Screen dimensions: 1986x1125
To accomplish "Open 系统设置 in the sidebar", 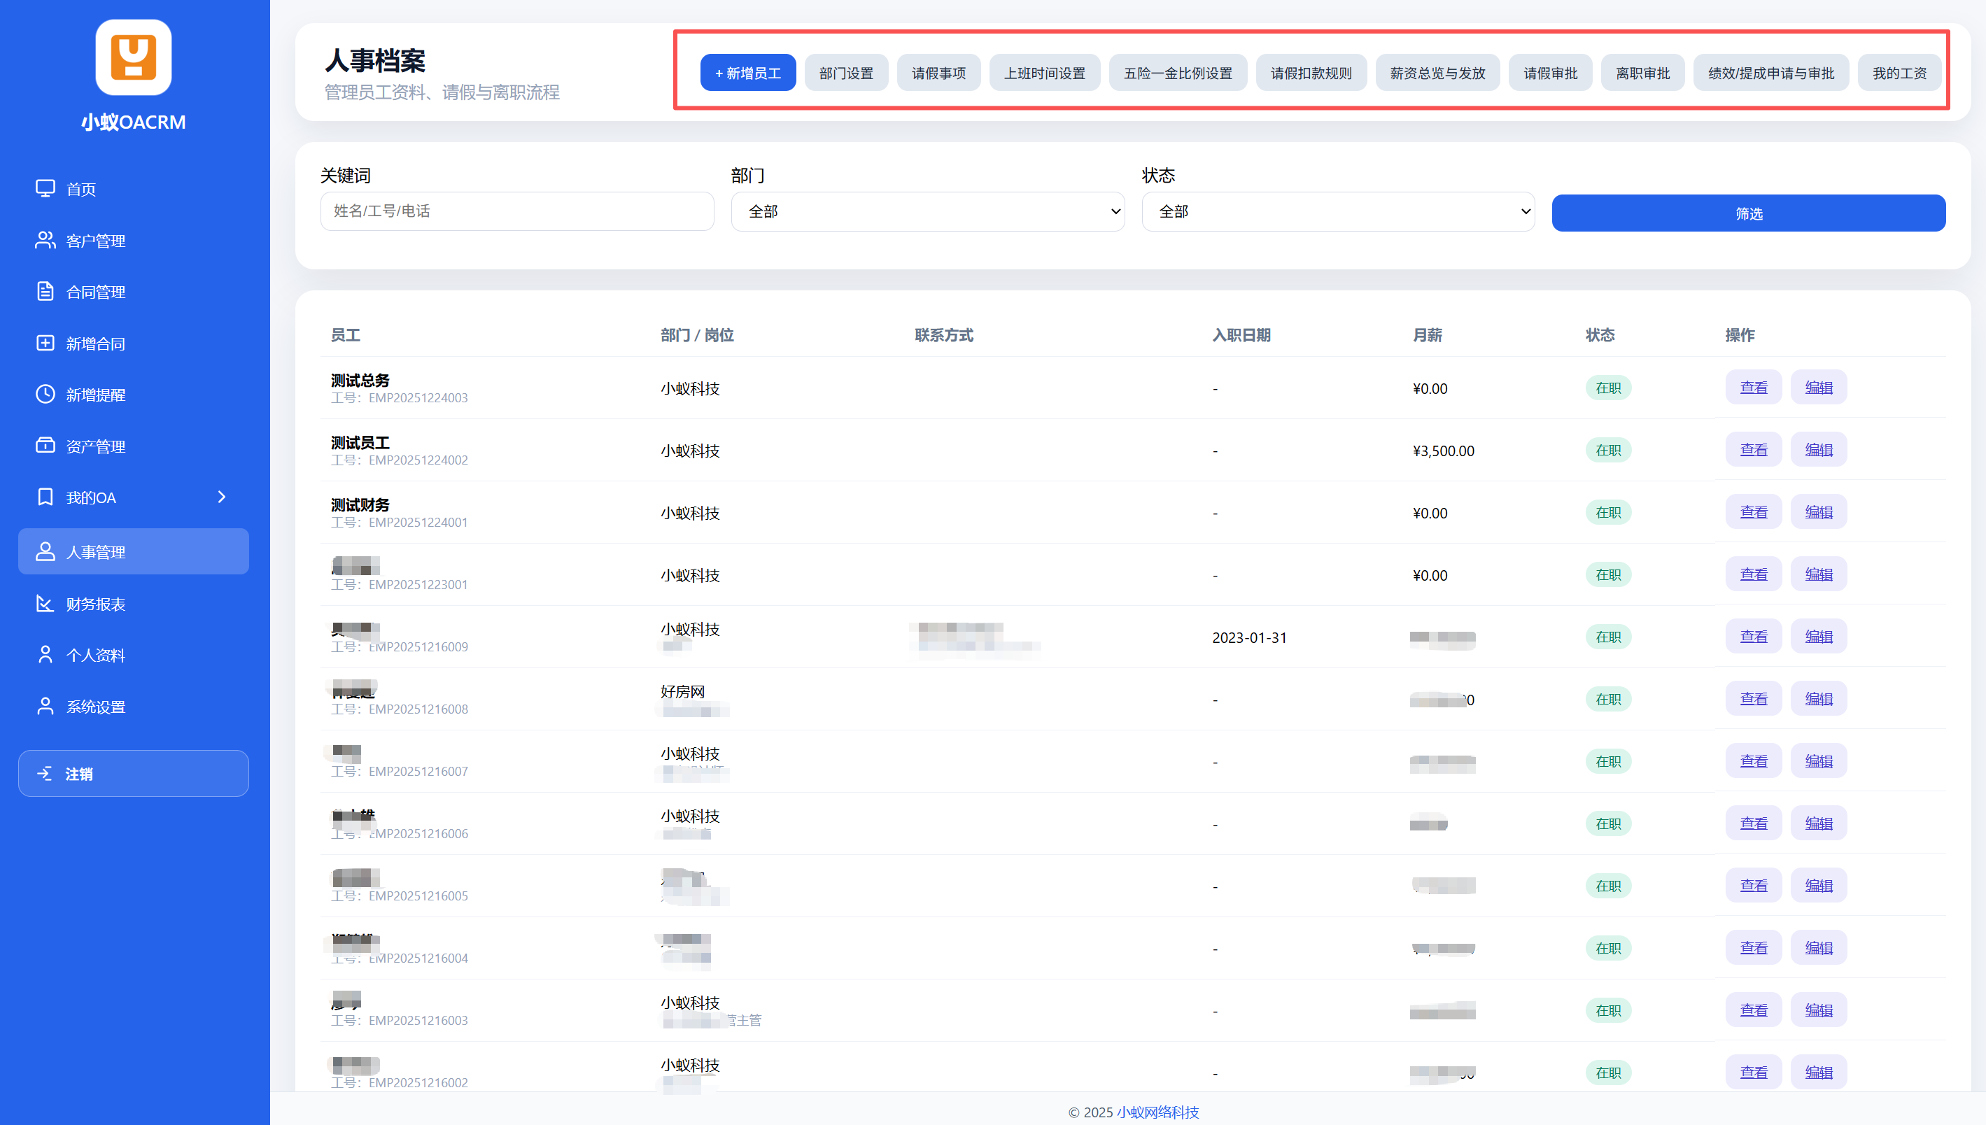I will [95, 706].
